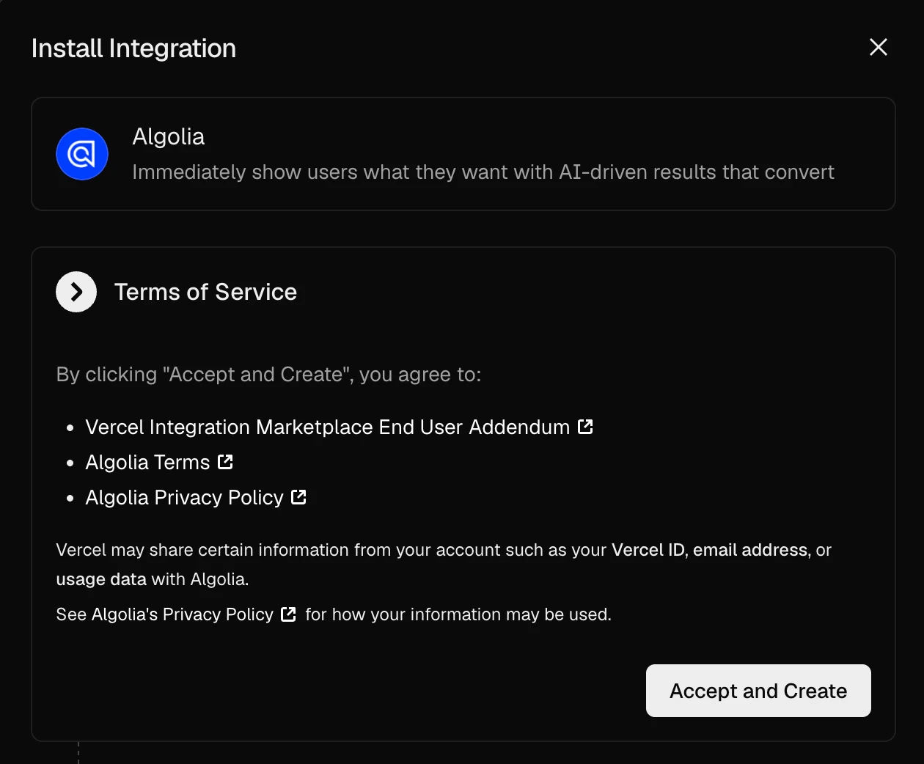Screen dimensions: 924x764
Task: Open "Algolia's Privacy Policy" link in the See sentence
Action: [x=182, y=614]
